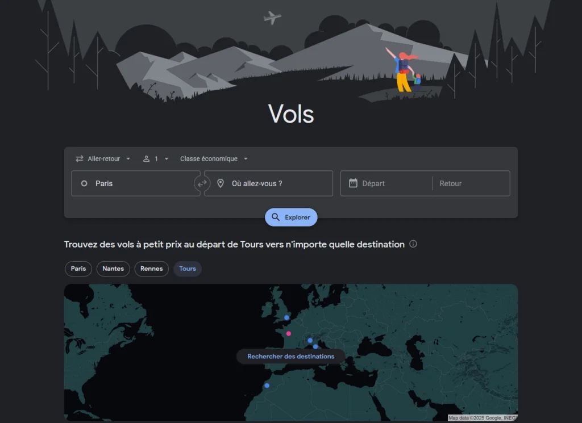Open the Aller-retour trip type dropdown

pyautogui.click(x=103, y=158)
